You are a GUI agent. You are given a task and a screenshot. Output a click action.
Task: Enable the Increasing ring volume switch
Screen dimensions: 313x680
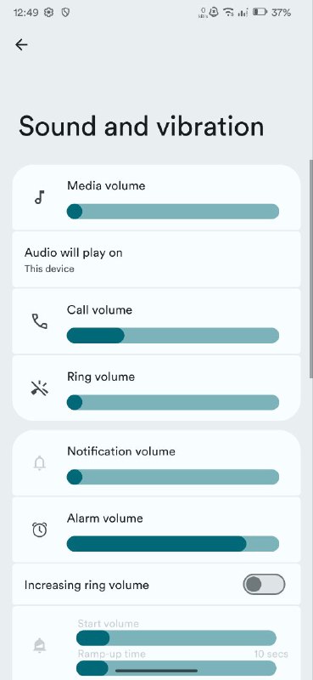[x=264, y=585]
